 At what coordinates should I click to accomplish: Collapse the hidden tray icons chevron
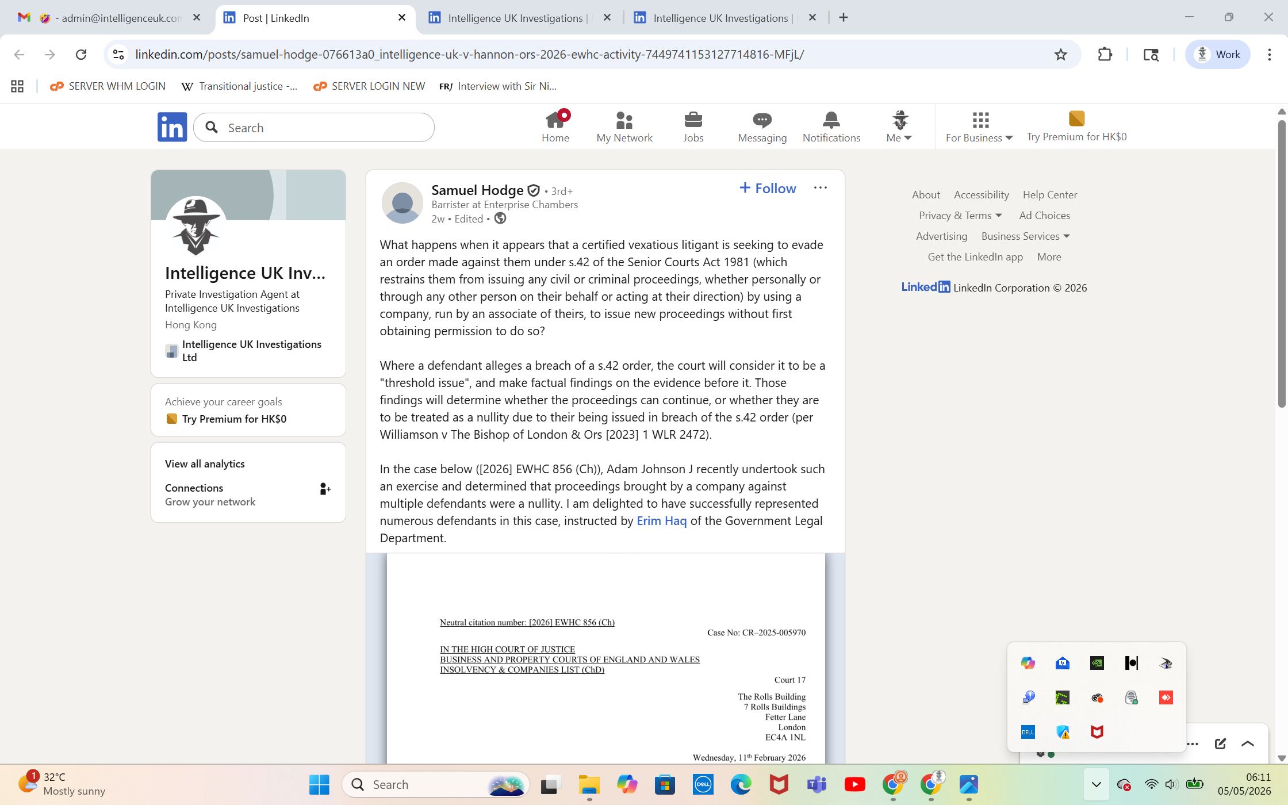point(1096,784)
